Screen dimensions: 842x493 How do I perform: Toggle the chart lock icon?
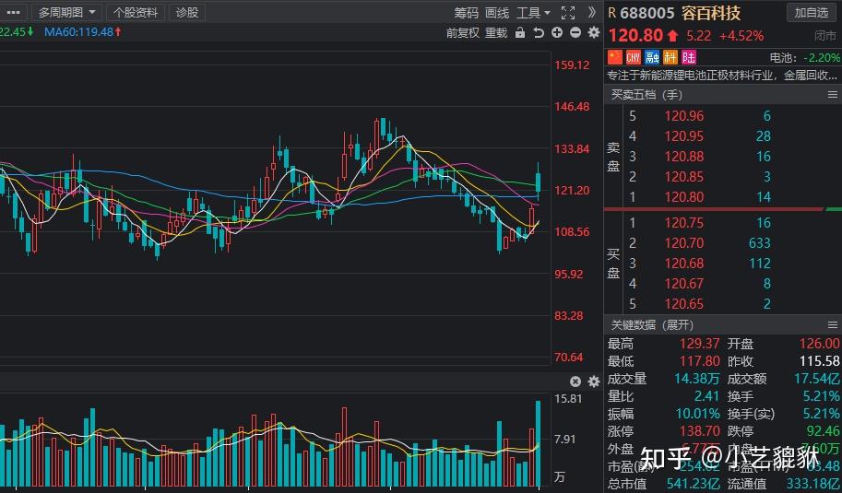point(520,33)
